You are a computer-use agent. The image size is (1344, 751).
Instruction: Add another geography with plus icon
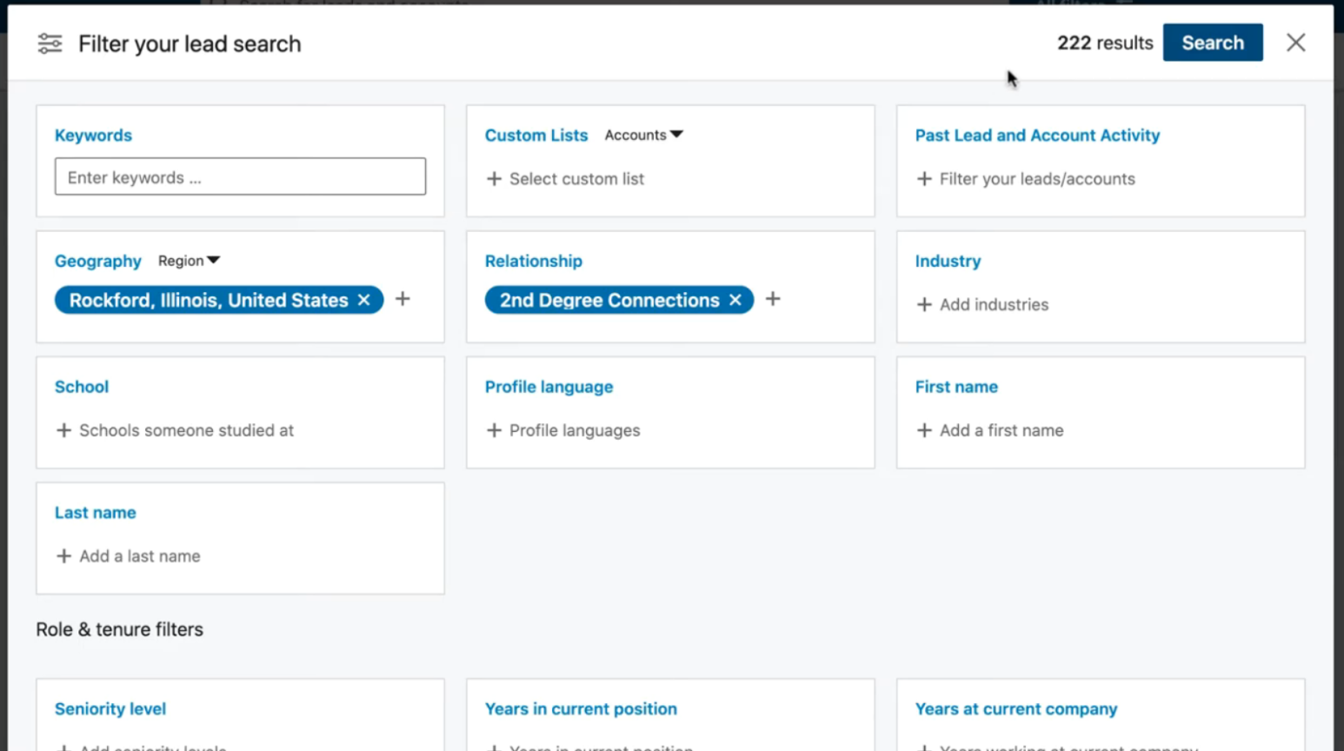click(x=403, y=299)
